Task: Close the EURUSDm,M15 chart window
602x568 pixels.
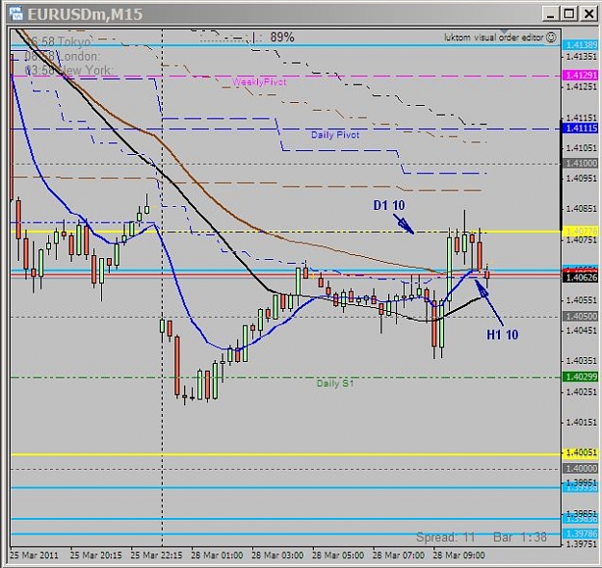Action: (589, 14)
